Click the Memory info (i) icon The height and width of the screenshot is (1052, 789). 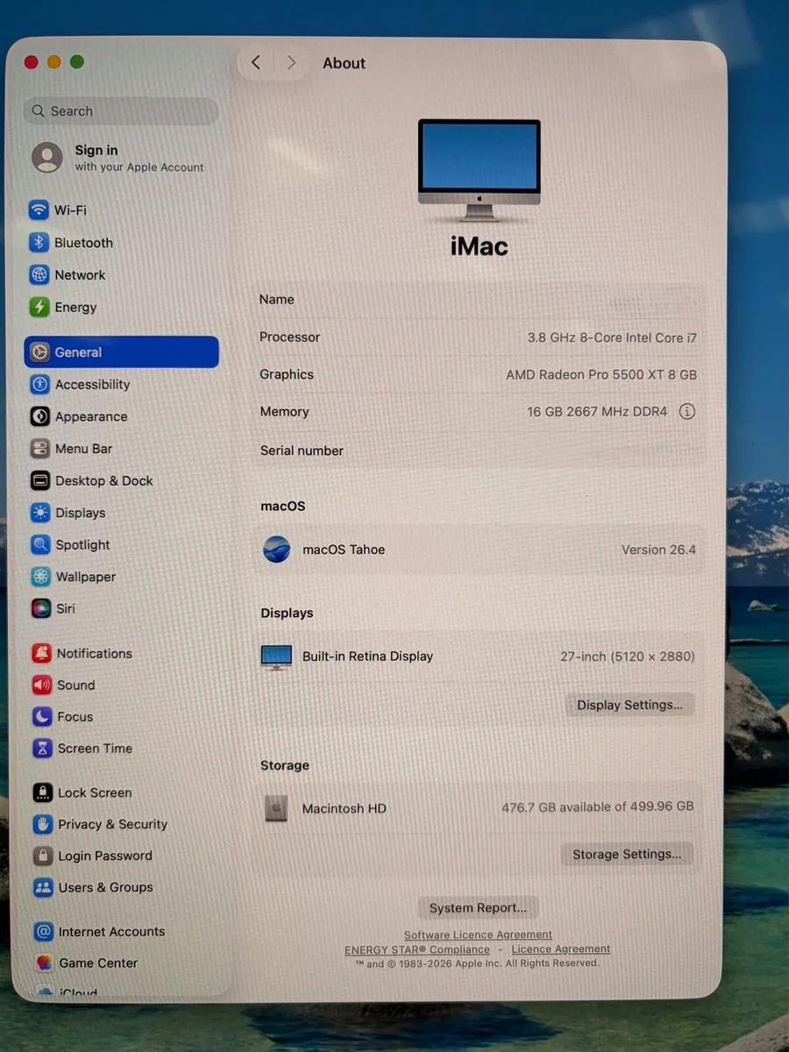[687, 411]
